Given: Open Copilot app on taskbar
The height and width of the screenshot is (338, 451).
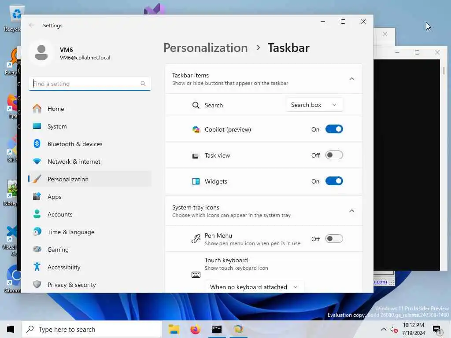Looking at the screenshot, I should (238, 329).
